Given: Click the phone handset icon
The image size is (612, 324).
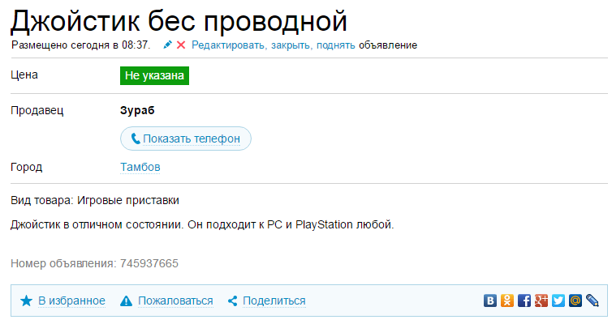Looking at the screenshot, I should point(136,139).
